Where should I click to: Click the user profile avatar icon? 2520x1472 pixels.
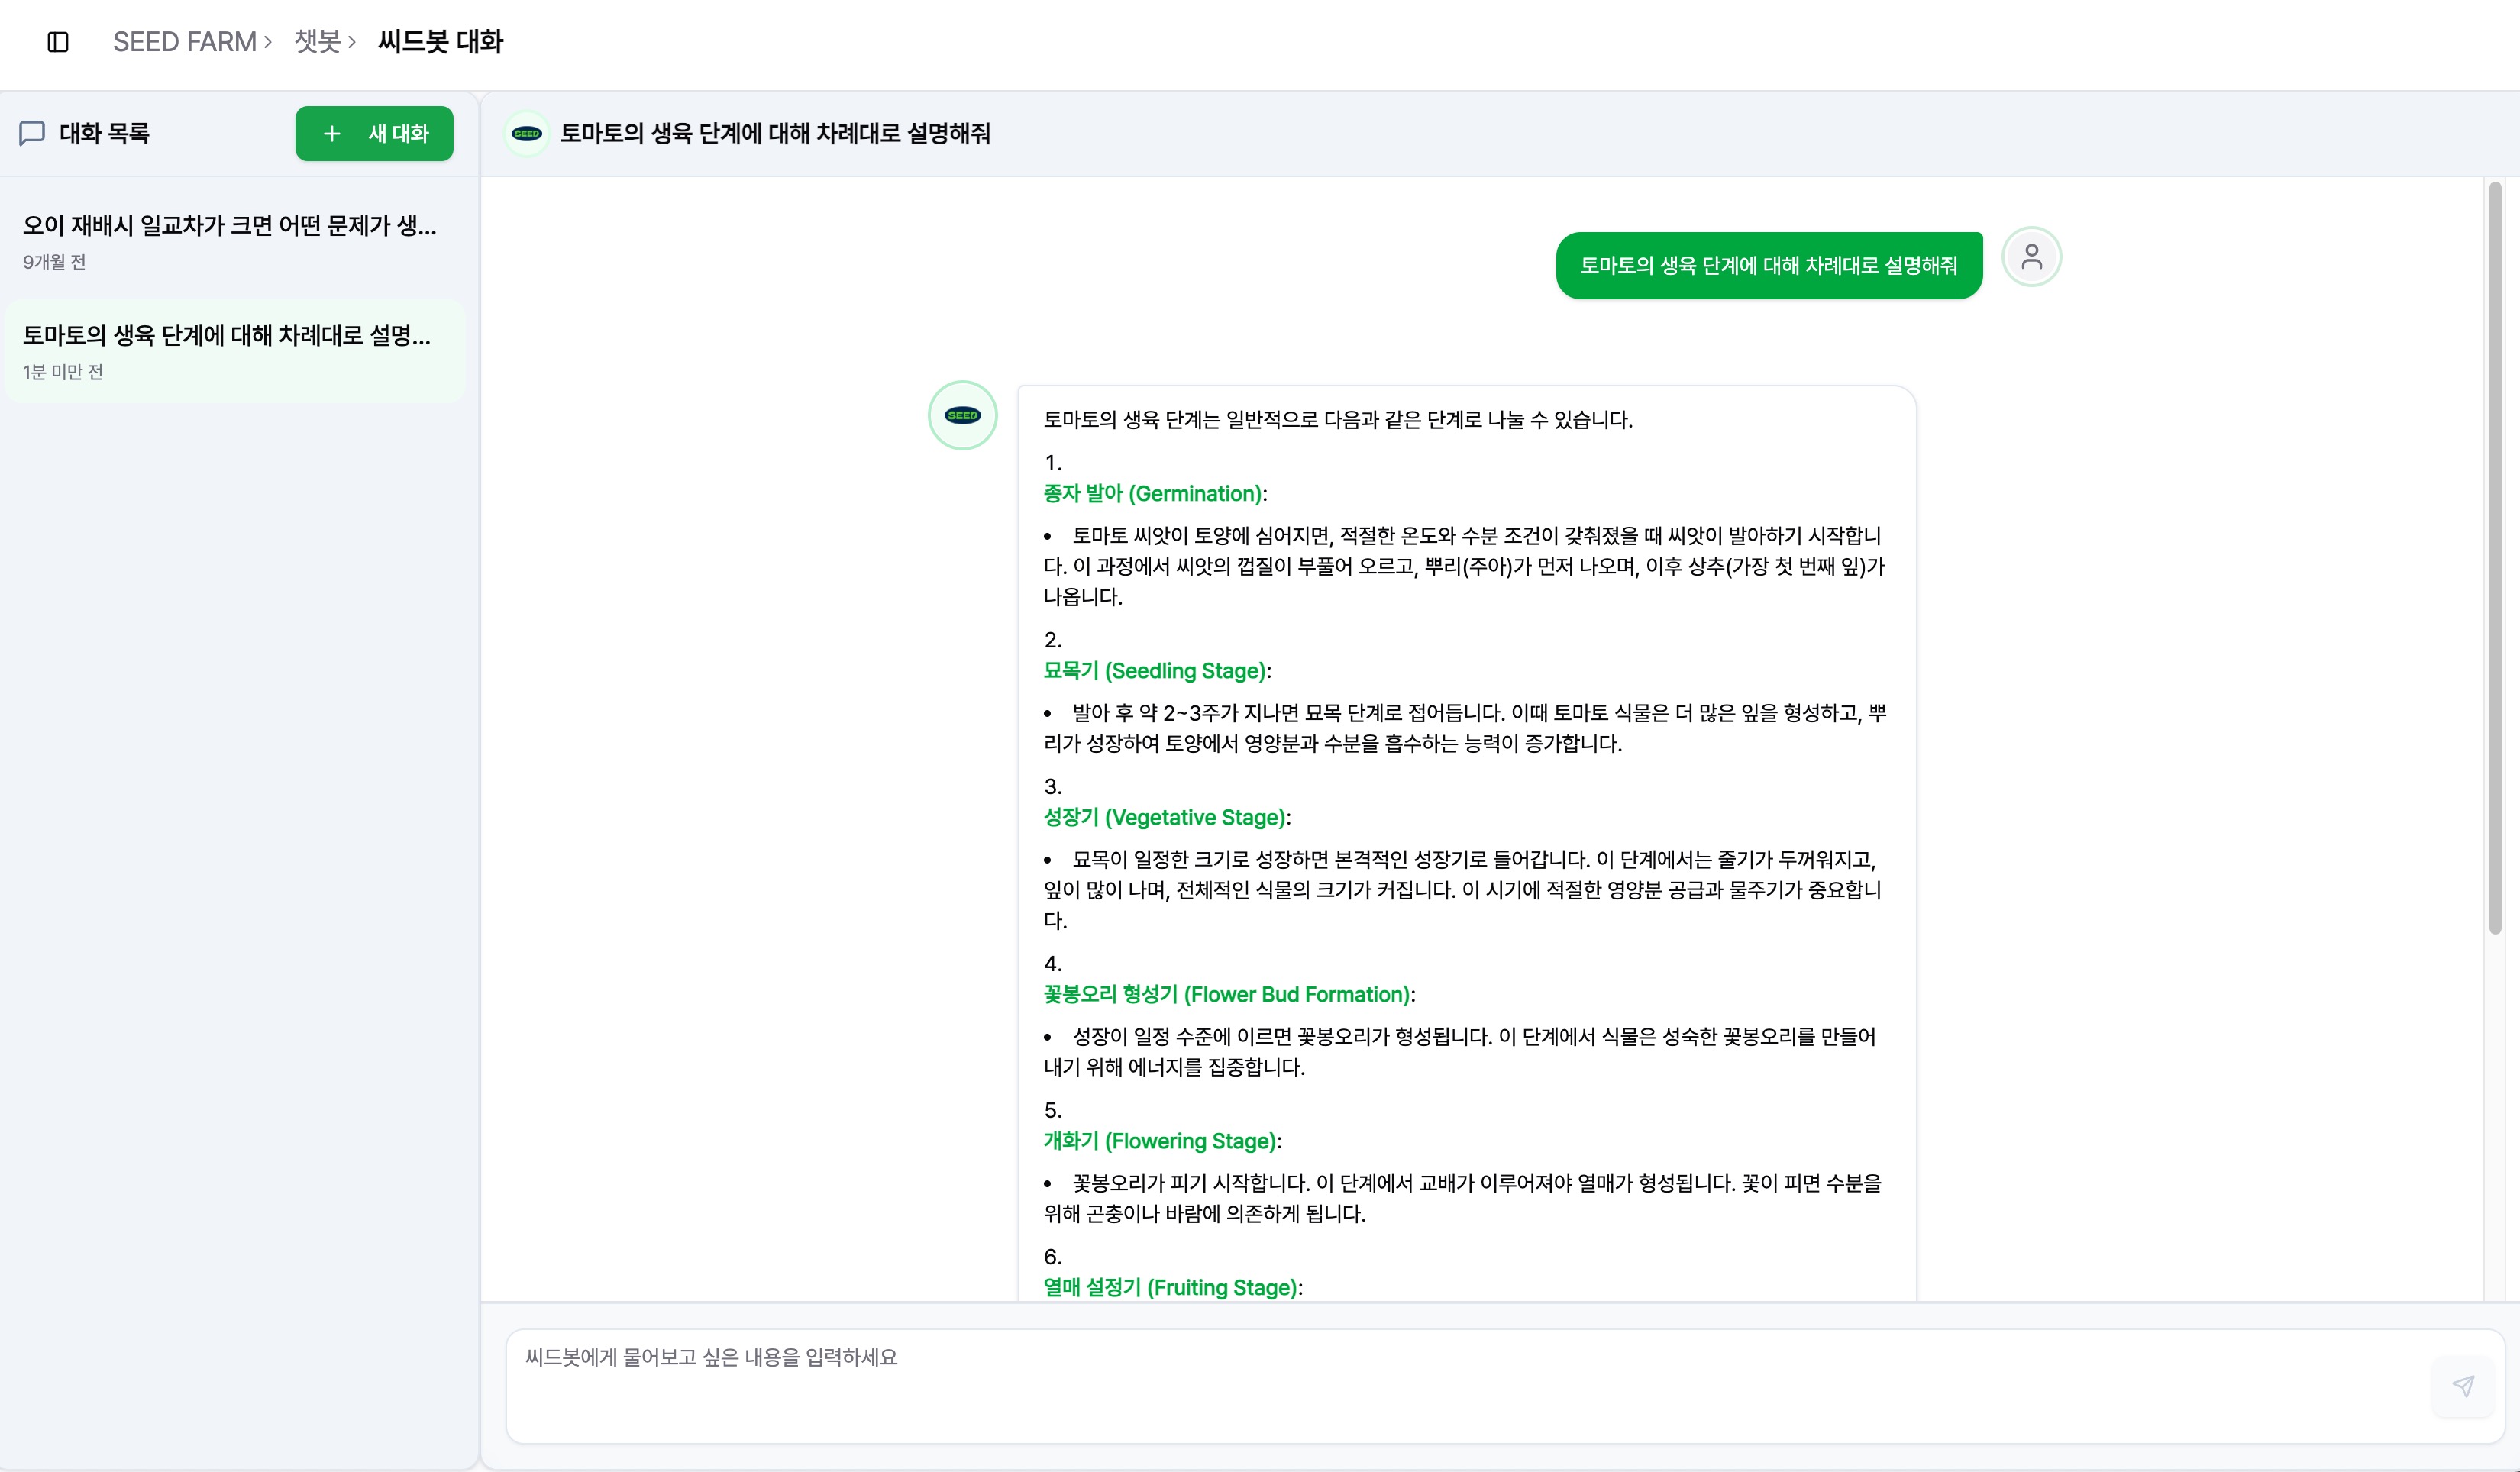[x=2033, y=257]
